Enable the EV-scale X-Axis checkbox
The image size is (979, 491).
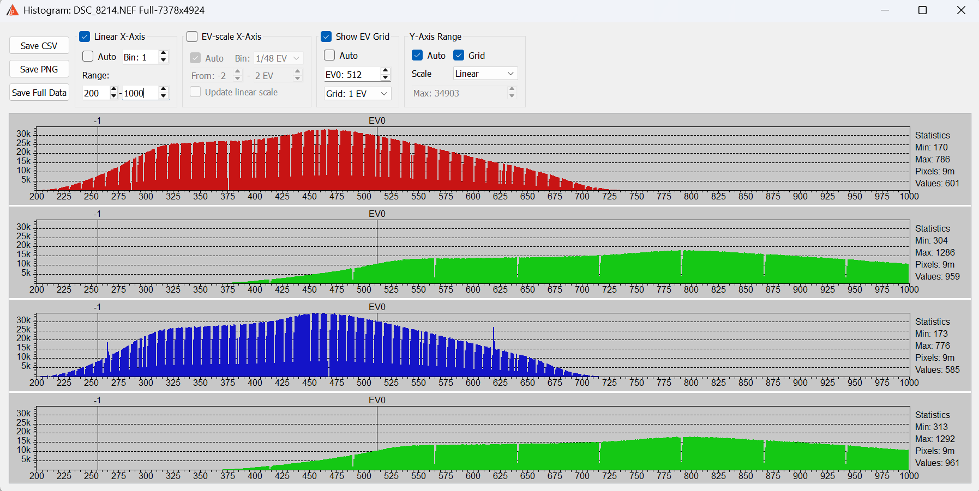tap(192, 37)
